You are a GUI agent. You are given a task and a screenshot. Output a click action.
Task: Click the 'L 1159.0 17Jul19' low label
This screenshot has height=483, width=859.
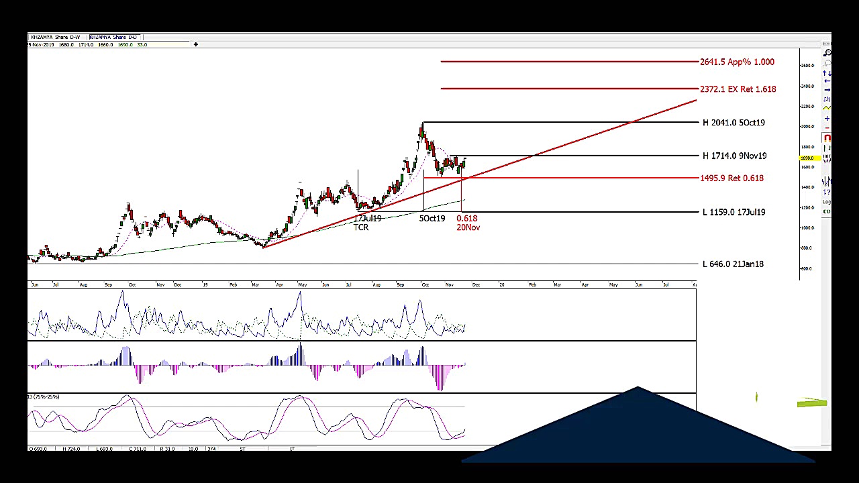[734, 213]
